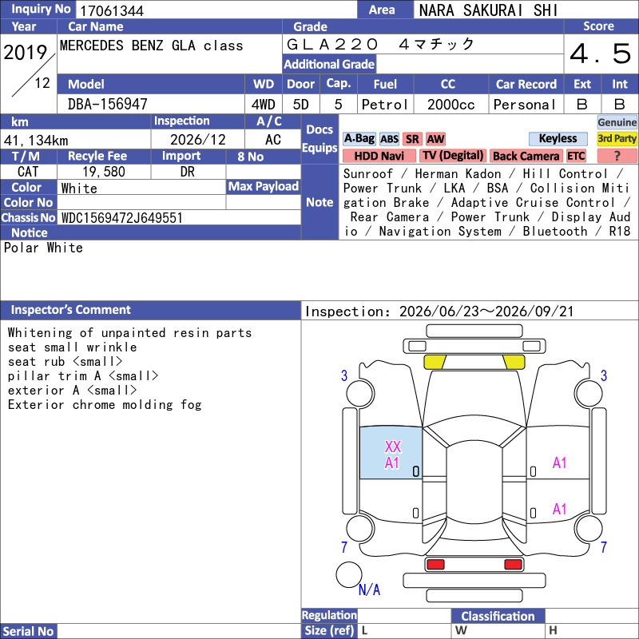639x639 pixels.
Task: Click the score value 4.5
Action: 601,54
